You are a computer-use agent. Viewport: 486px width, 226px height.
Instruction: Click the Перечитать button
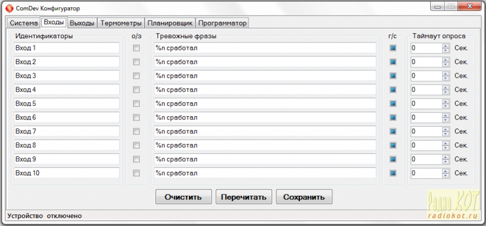point(244,198)
